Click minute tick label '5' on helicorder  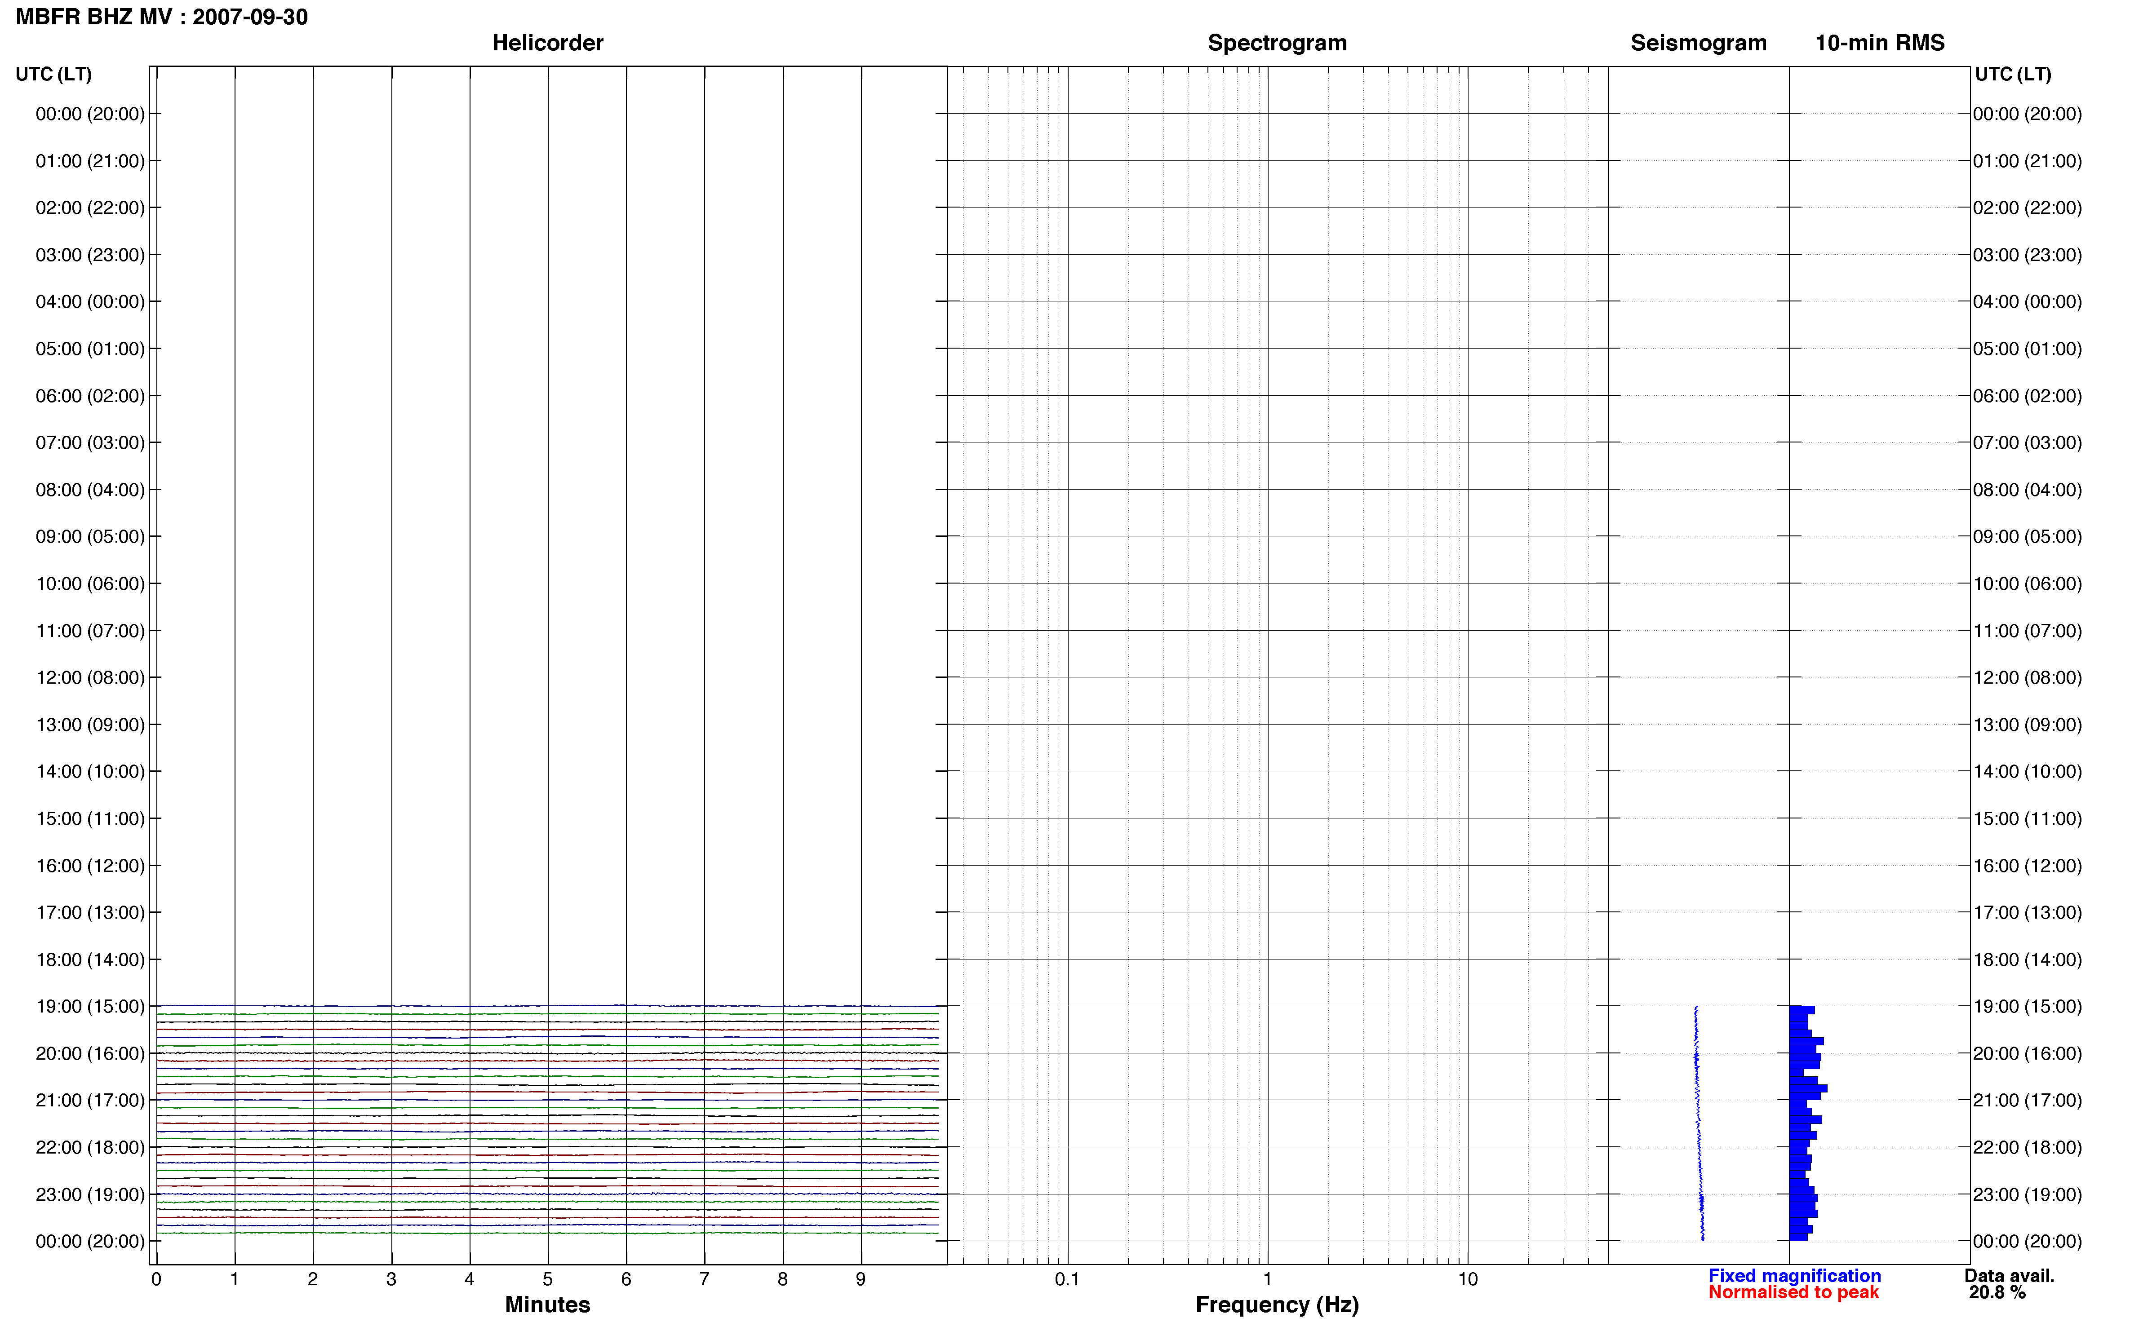tap(548, 1279)
